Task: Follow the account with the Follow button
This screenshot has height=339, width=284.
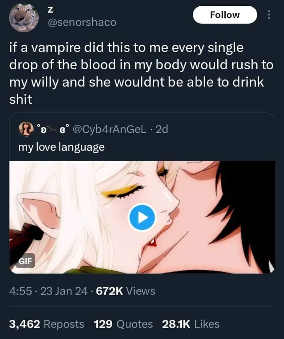Action: click(x=224, y=15)
